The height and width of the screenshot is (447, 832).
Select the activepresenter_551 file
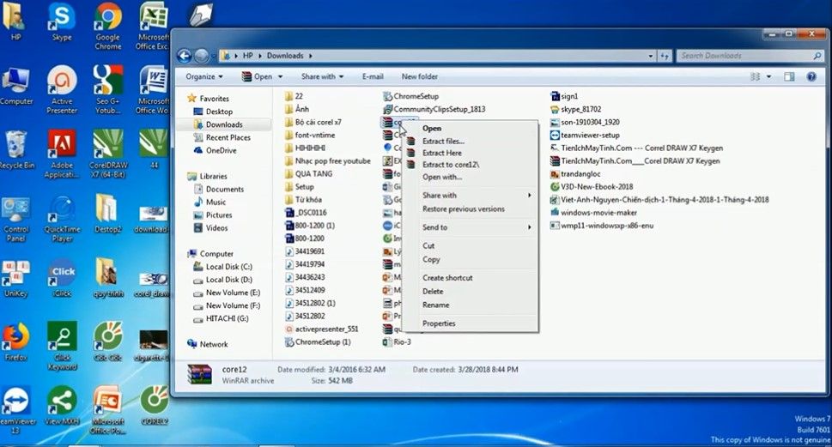tap(321, 329)
